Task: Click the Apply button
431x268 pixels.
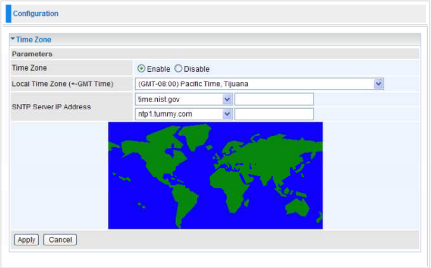Action: [x=26, y=240]
